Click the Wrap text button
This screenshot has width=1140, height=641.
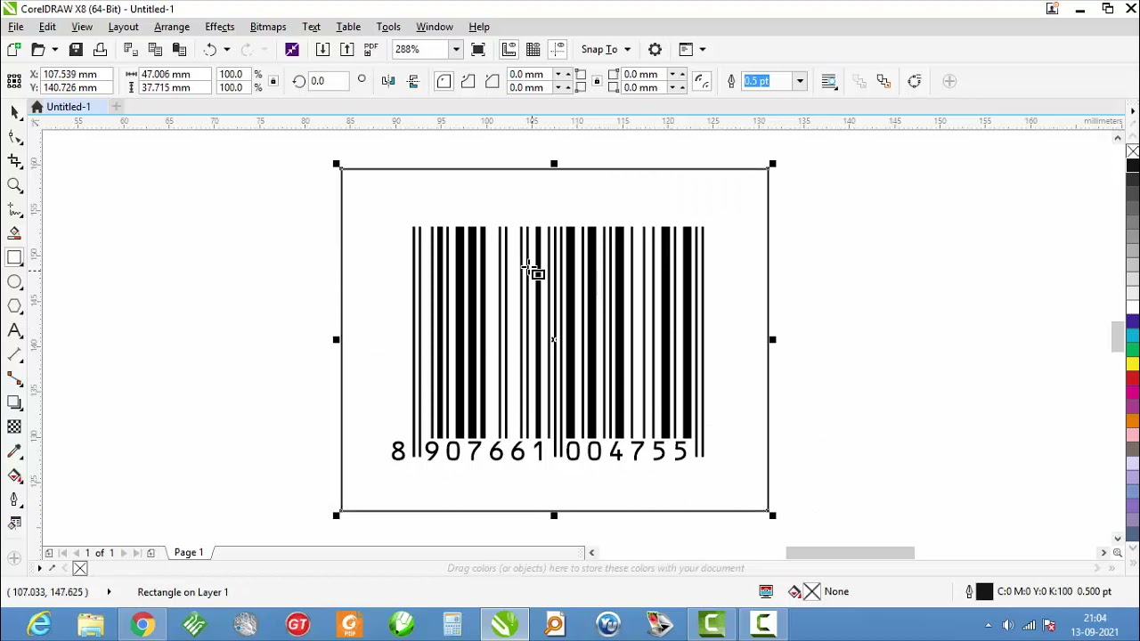coord(829,81)
